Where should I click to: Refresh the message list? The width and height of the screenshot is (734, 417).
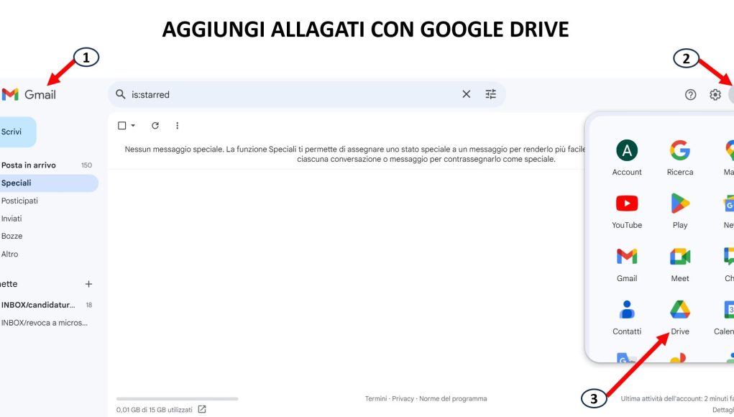155,125
